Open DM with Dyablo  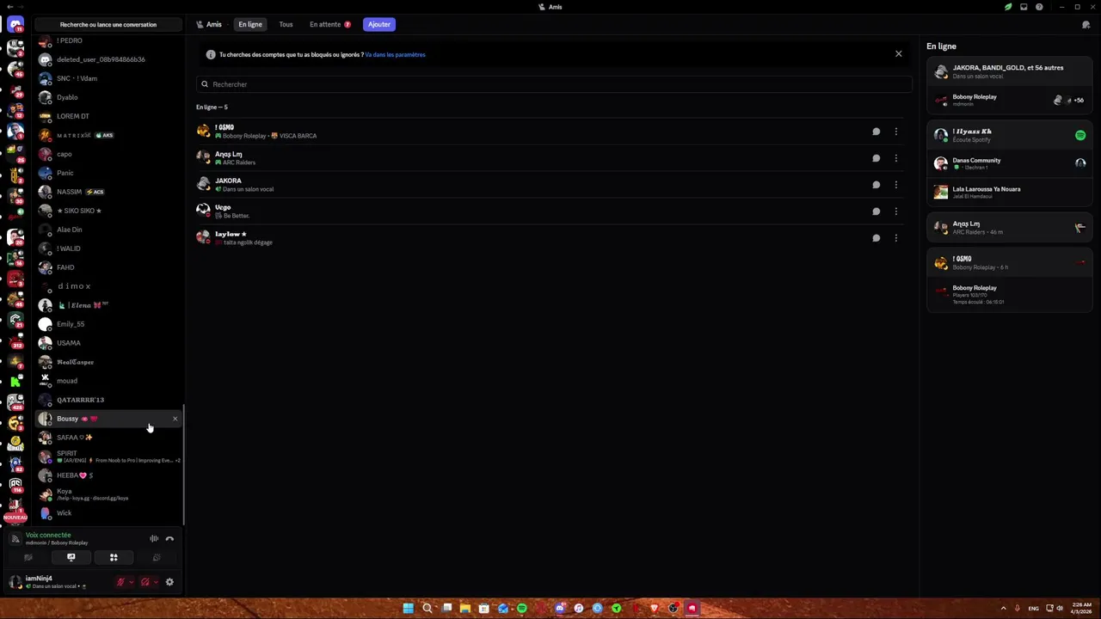coord(108,97)
